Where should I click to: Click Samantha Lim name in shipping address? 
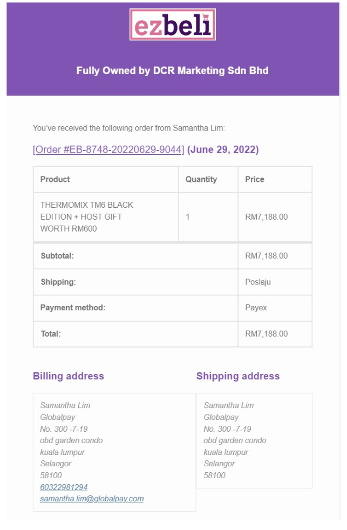229,405
